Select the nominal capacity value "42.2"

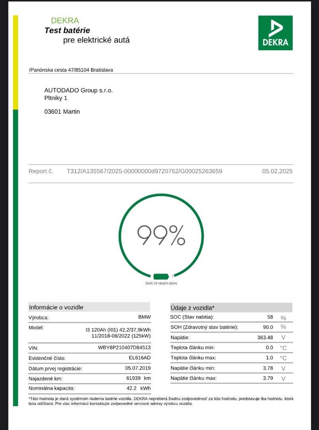(x=131, y=388)
